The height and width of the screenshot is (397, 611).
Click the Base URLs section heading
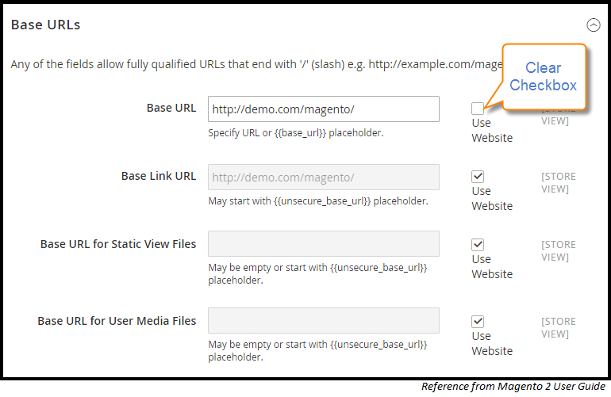(x=45, y=25)
